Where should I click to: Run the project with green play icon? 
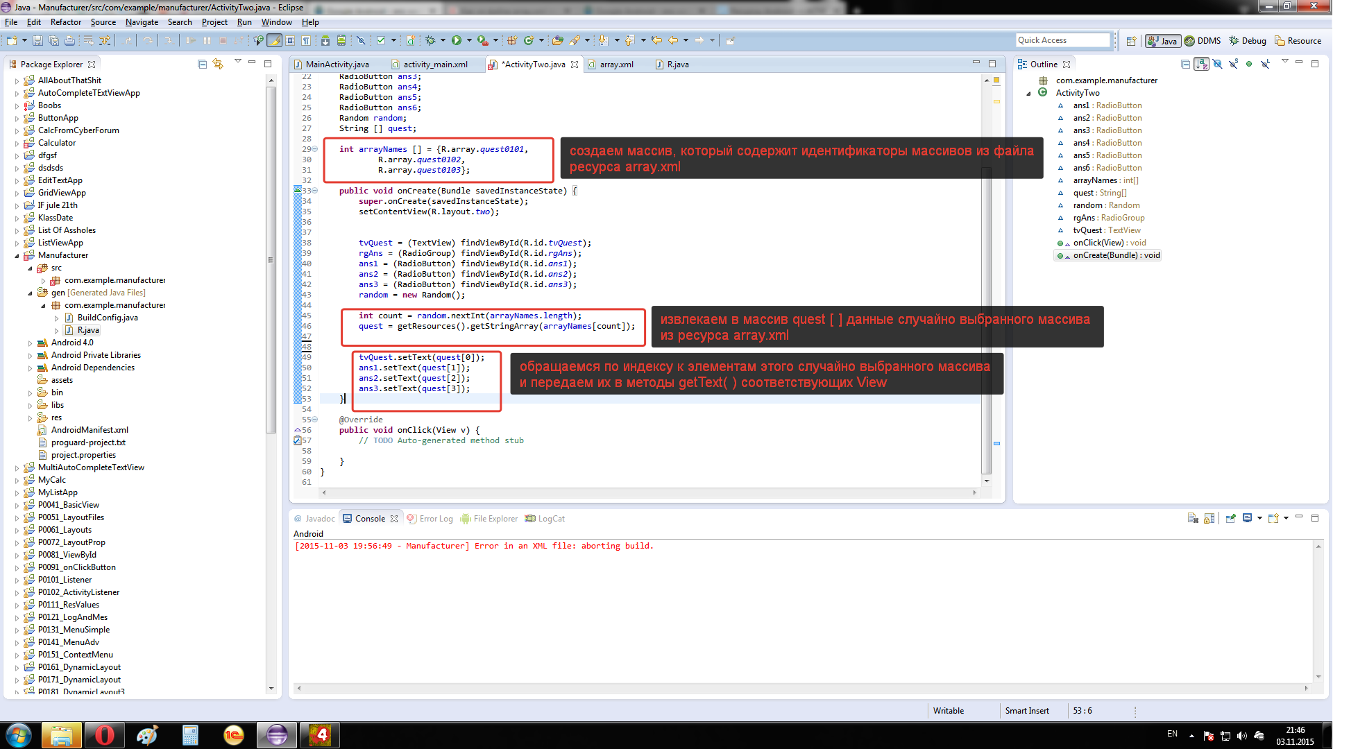tap(457, 41)
